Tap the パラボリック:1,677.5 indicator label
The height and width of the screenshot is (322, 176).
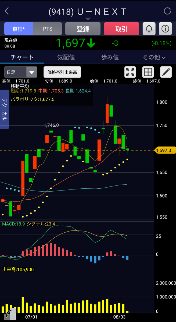[33, 99]
